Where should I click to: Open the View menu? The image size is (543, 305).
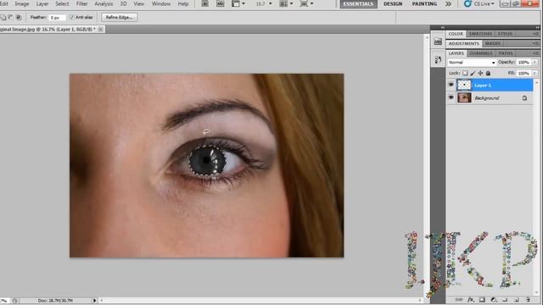pos(138,3)
